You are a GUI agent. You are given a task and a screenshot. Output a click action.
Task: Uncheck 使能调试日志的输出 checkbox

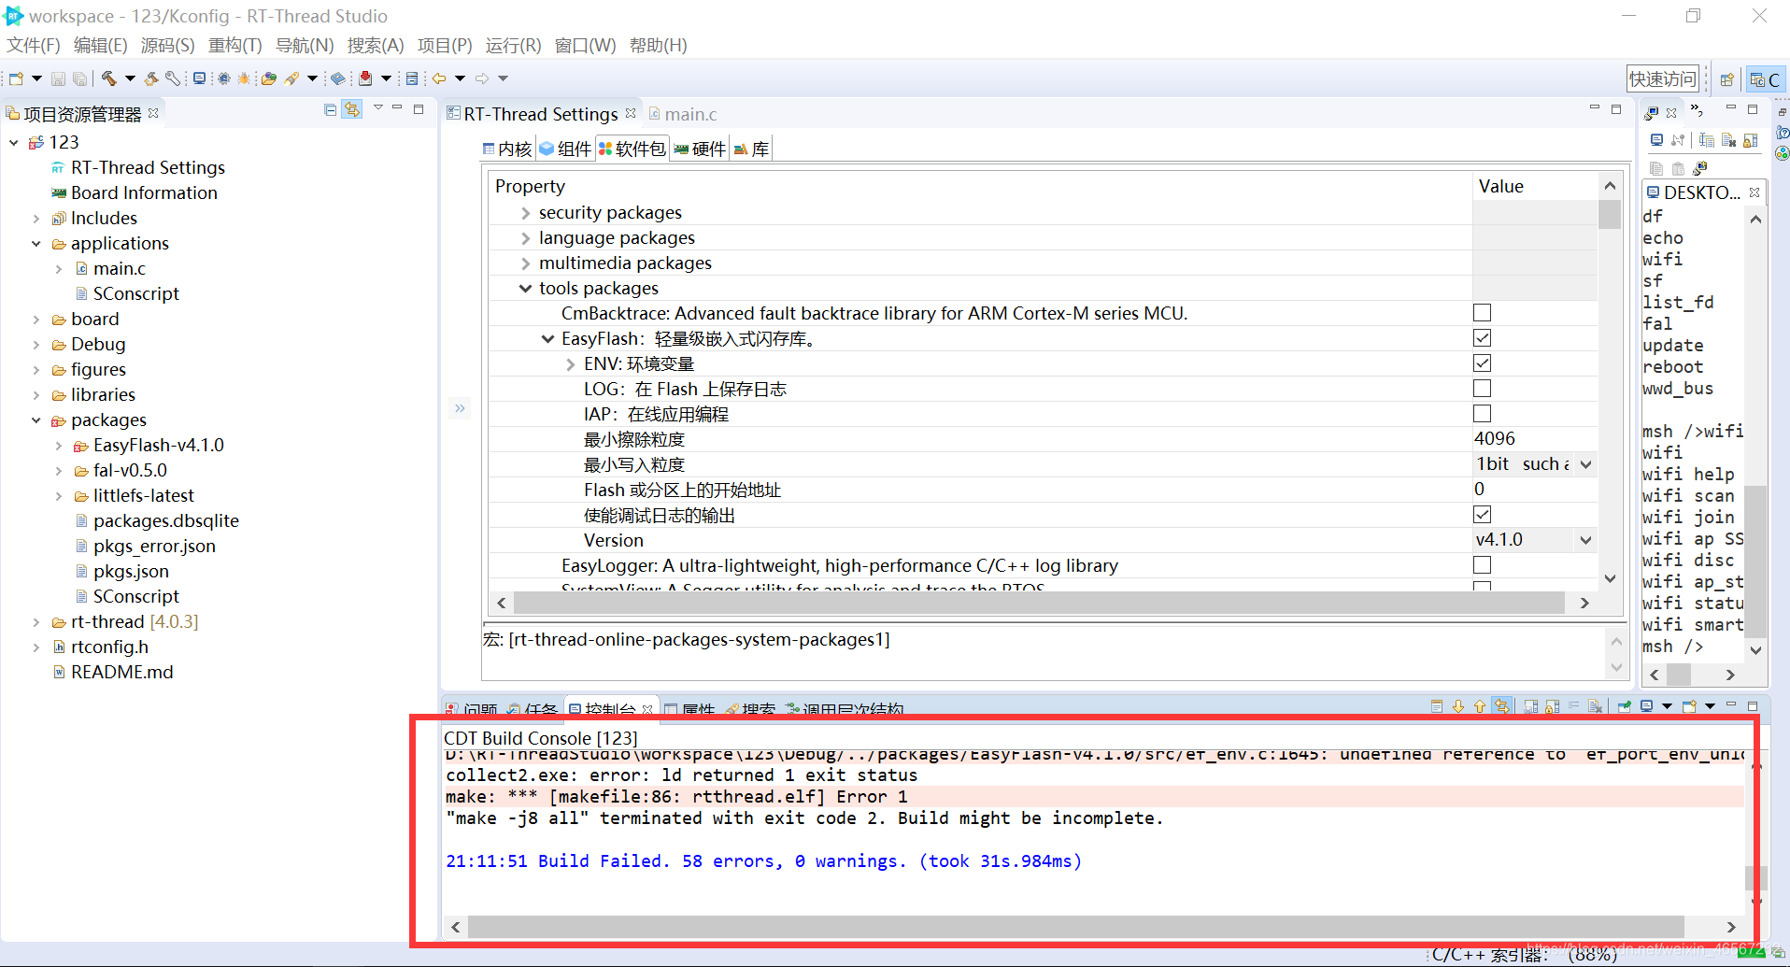pos(1482,514)
